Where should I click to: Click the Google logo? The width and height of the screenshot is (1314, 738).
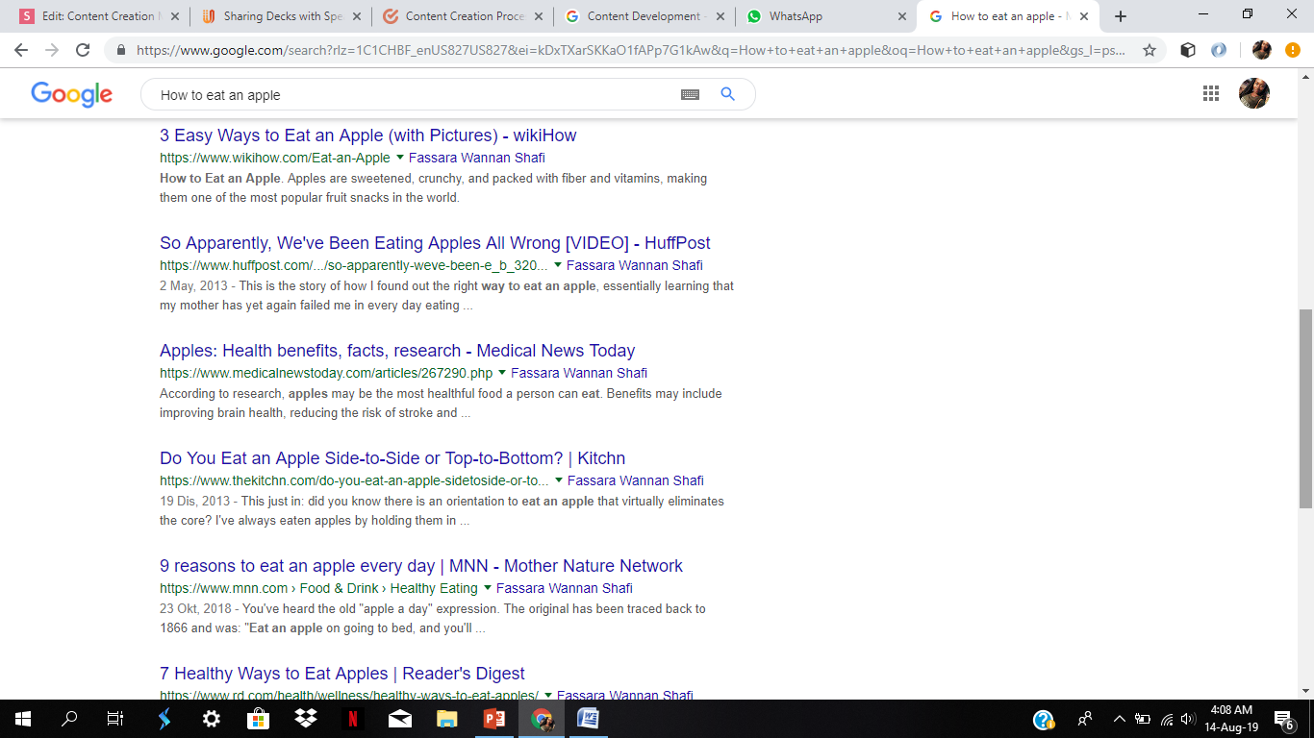72,94
